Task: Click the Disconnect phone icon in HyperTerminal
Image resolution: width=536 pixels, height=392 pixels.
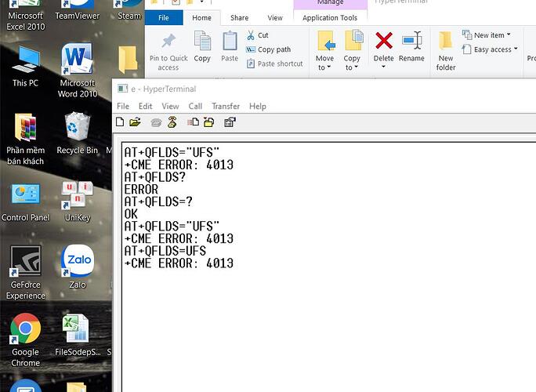Action: (172, 122)
